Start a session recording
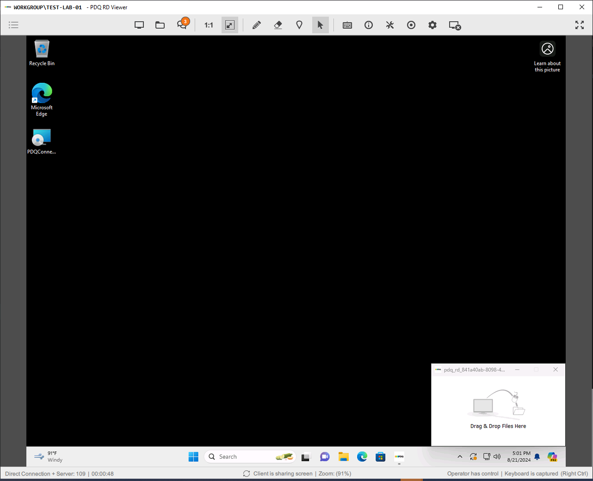The width and height of the screenshot is (593, 481). (411, 25)
